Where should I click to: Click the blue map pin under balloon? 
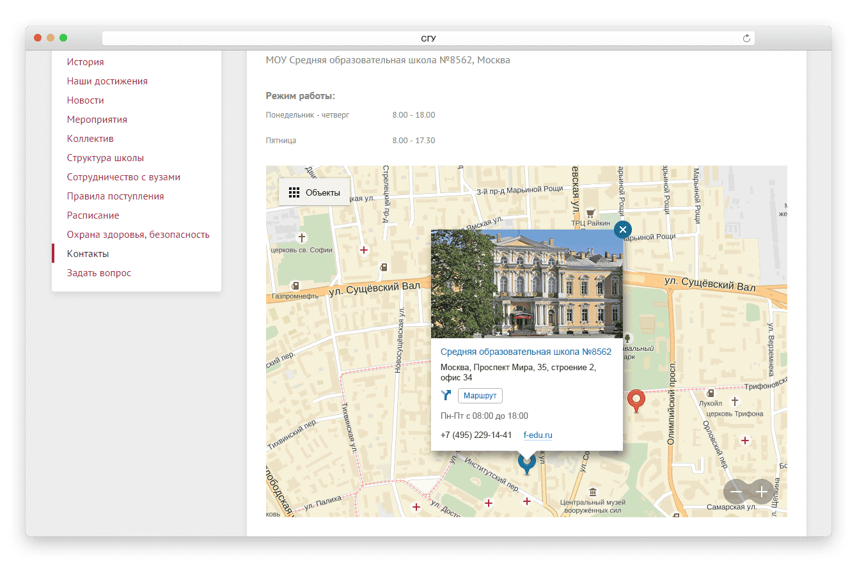coord(526,463)
